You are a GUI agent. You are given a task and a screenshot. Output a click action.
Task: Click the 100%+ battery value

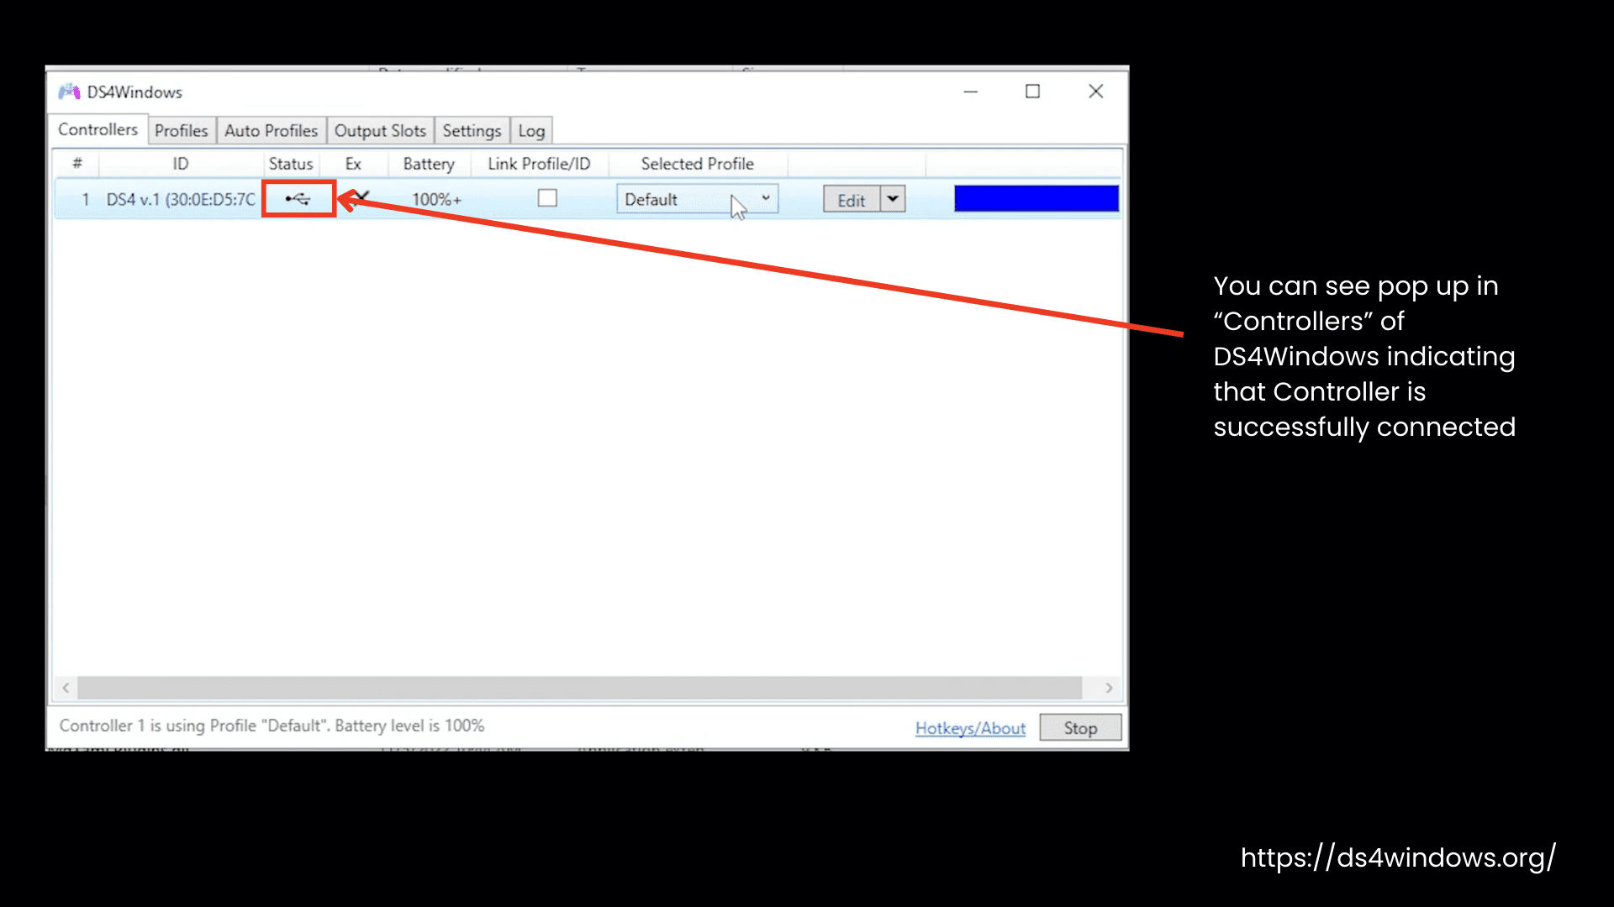click(x=436, y=200)
